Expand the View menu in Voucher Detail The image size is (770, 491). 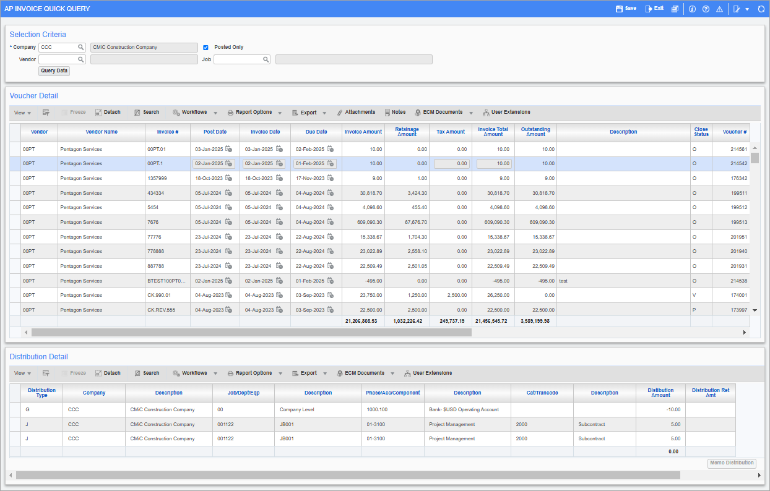tap(22, 112)
